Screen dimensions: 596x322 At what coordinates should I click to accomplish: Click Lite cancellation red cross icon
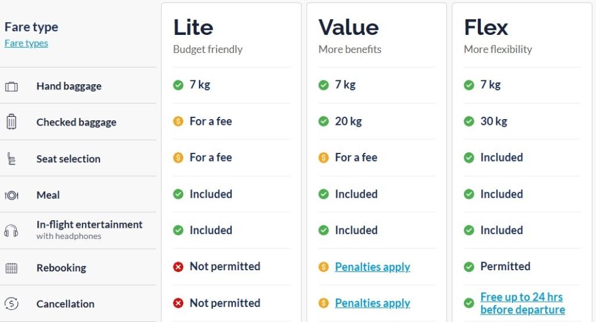178,303
